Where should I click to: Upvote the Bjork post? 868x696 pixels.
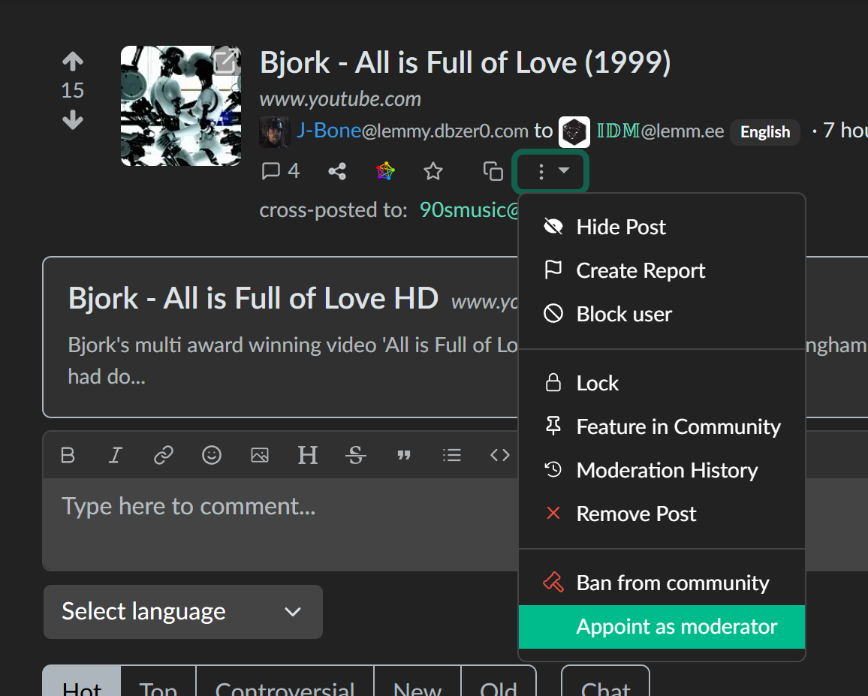coord(73,62)
